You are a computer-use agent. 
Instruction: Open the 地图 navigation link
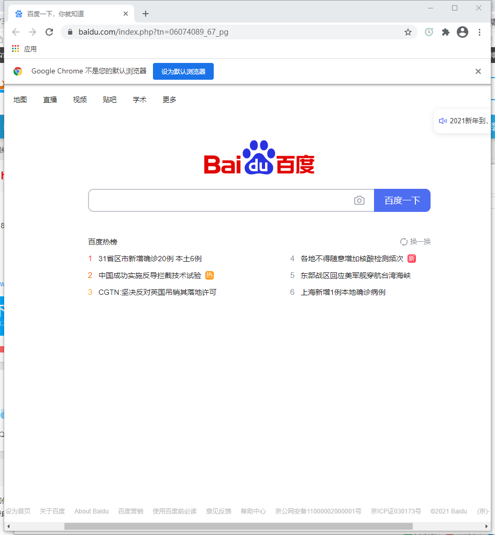(20, 100)
